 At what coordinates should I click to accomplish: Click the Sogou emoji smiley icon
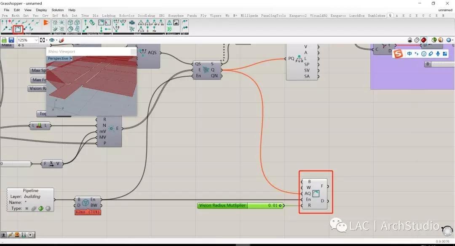424,53
